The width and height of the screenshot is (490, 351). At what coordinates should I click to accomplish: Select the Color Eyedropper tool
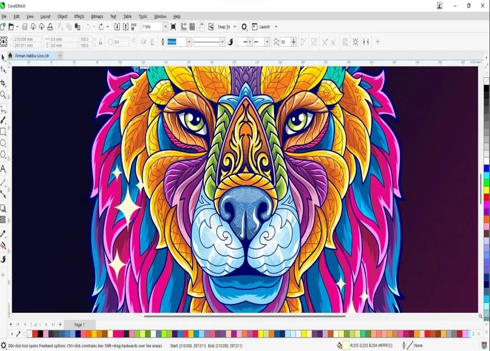(3, 234)
